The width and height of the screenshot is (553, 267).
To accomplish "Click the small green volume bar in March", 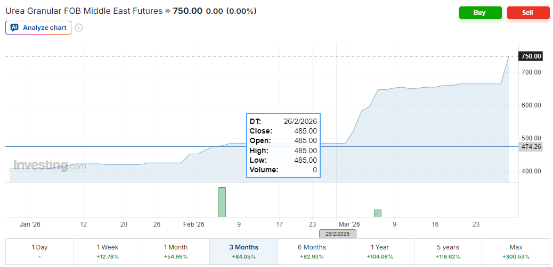I will click(x=377, y=213).
